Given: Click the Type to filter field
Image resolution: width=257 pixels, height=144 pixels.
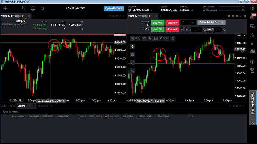Looking at the screenshot, I should tap(124, 112).
